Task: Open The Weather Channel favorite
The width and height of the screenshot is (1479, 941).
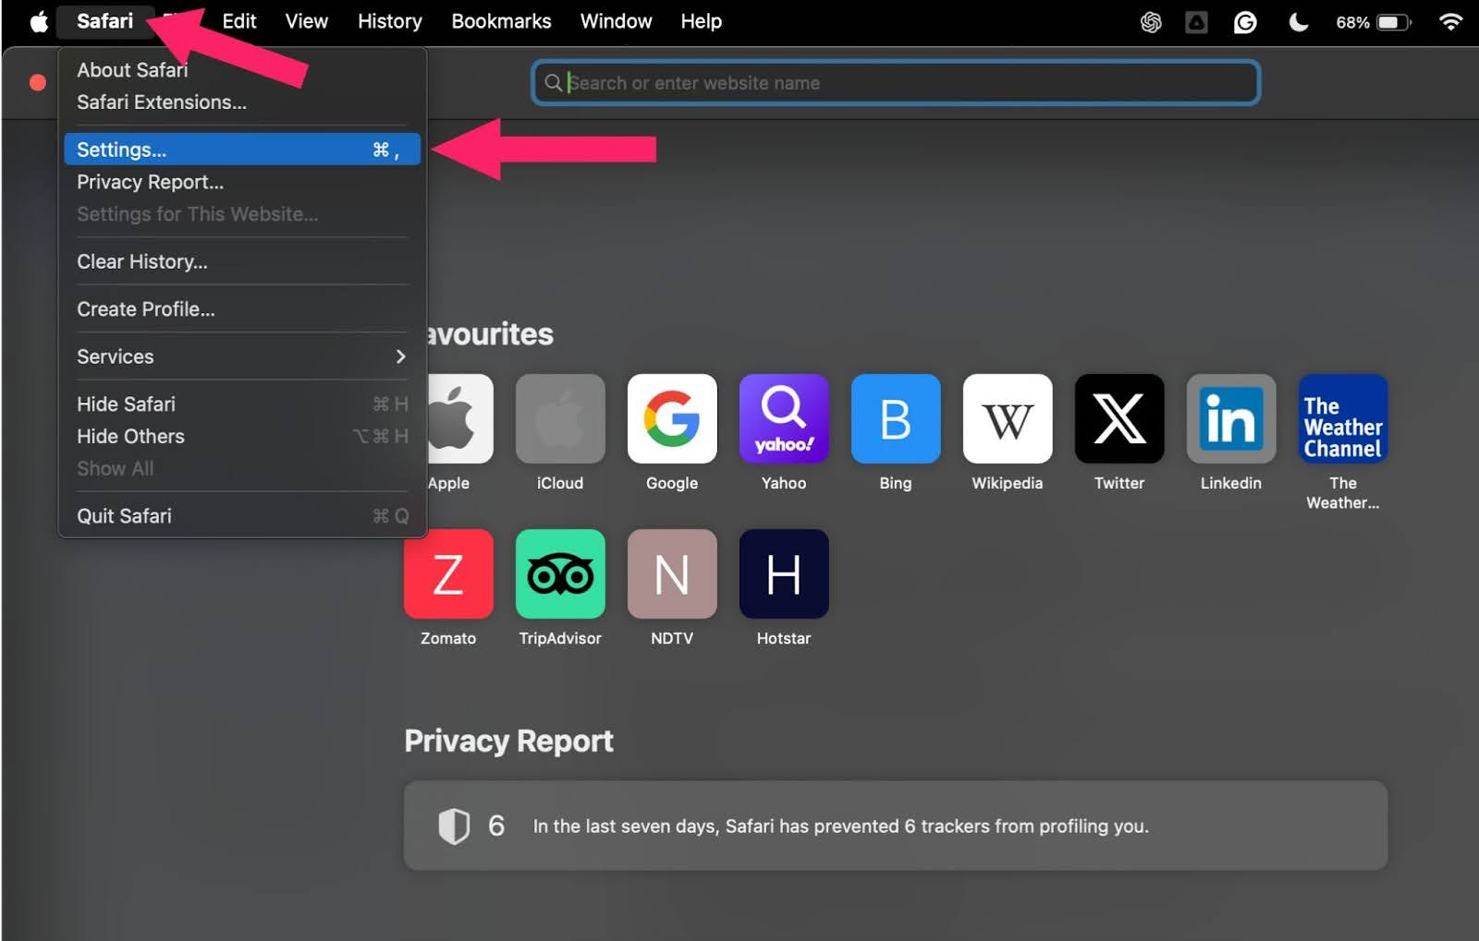Action: 1342,418
